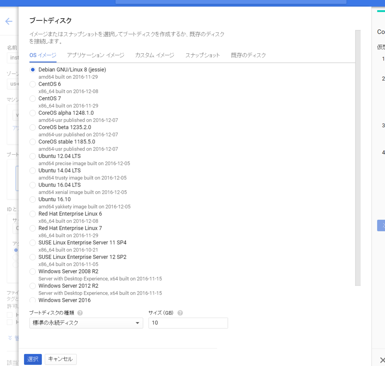Select SUSE Linux Enterprise Server 12 SP2

(x=33, y=257)
